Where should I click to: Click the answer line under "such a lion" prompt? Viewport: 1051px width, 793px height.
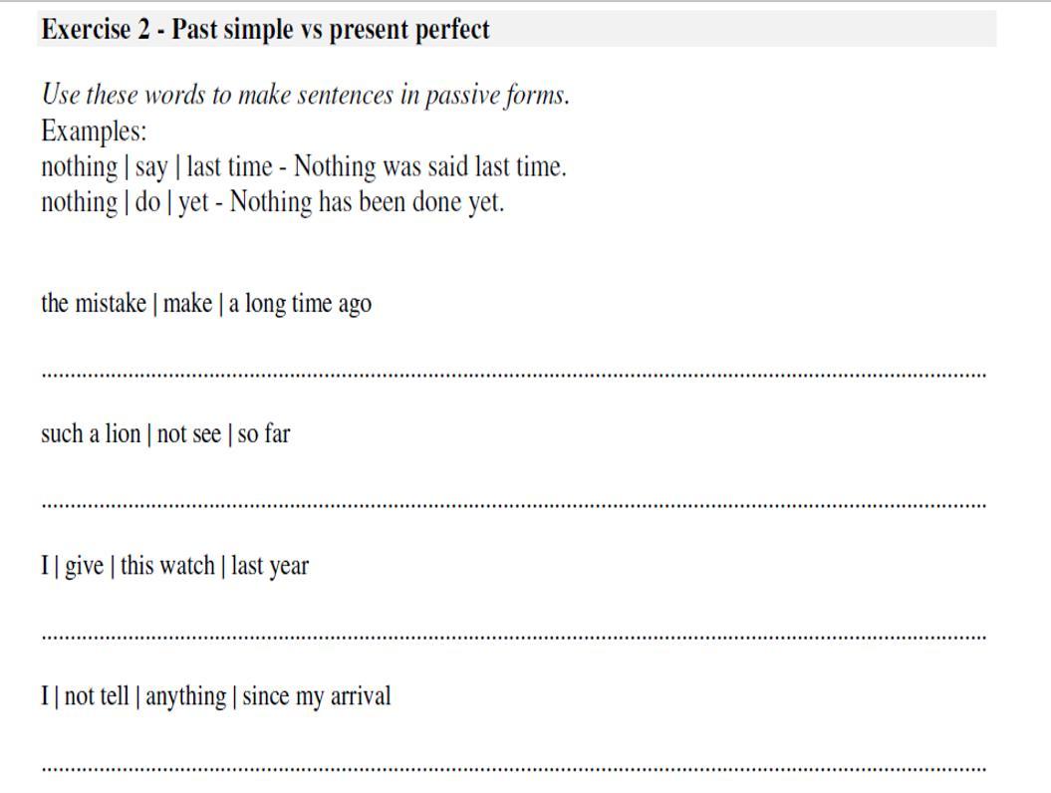coord(513,505)
